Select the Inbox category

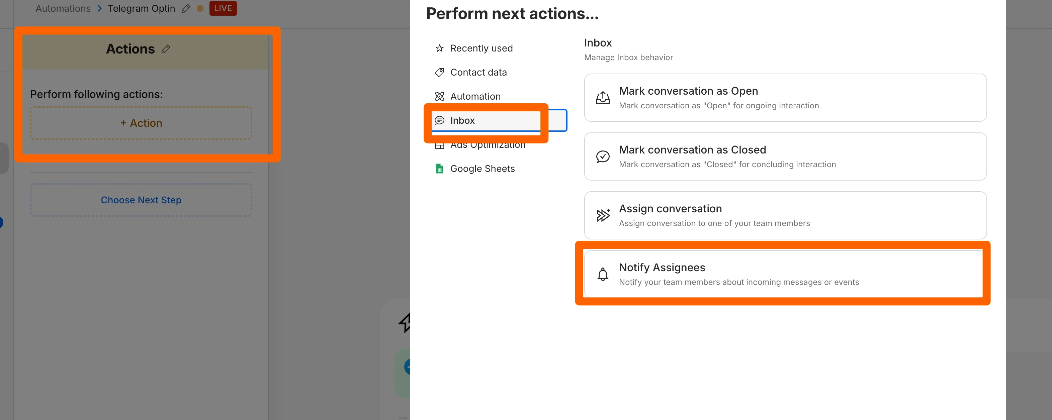(x=499, y=120)
